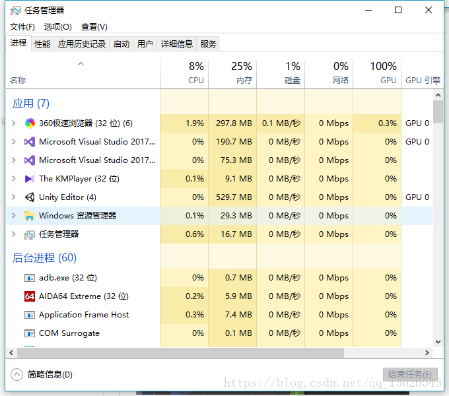This screenshot has width=449, height=396.
Task: Maximize the 任务管理器 window
Action: (398, 11)
